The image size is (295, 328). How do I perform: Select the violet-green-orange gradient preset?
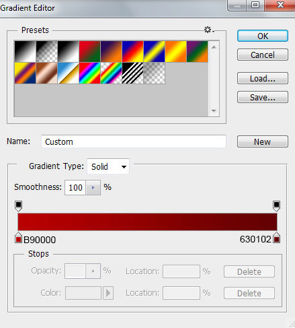tap(197, 51)
